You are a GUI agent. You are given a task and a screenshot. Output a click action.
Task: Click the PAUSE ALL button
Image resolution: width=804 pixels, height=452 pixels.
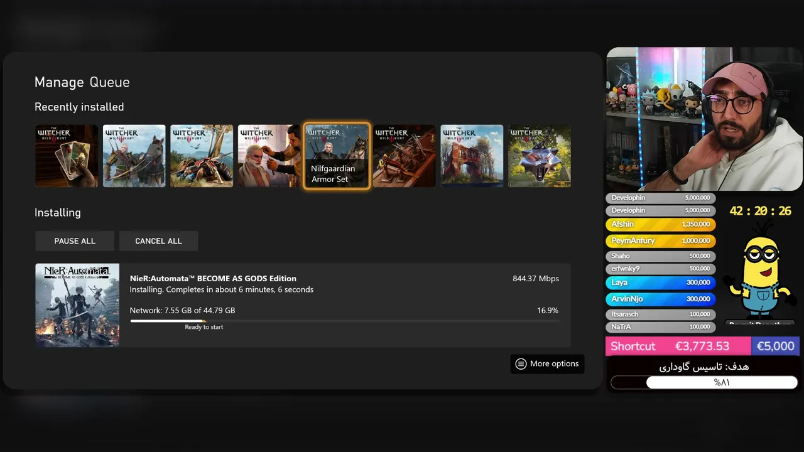point(75,241)
